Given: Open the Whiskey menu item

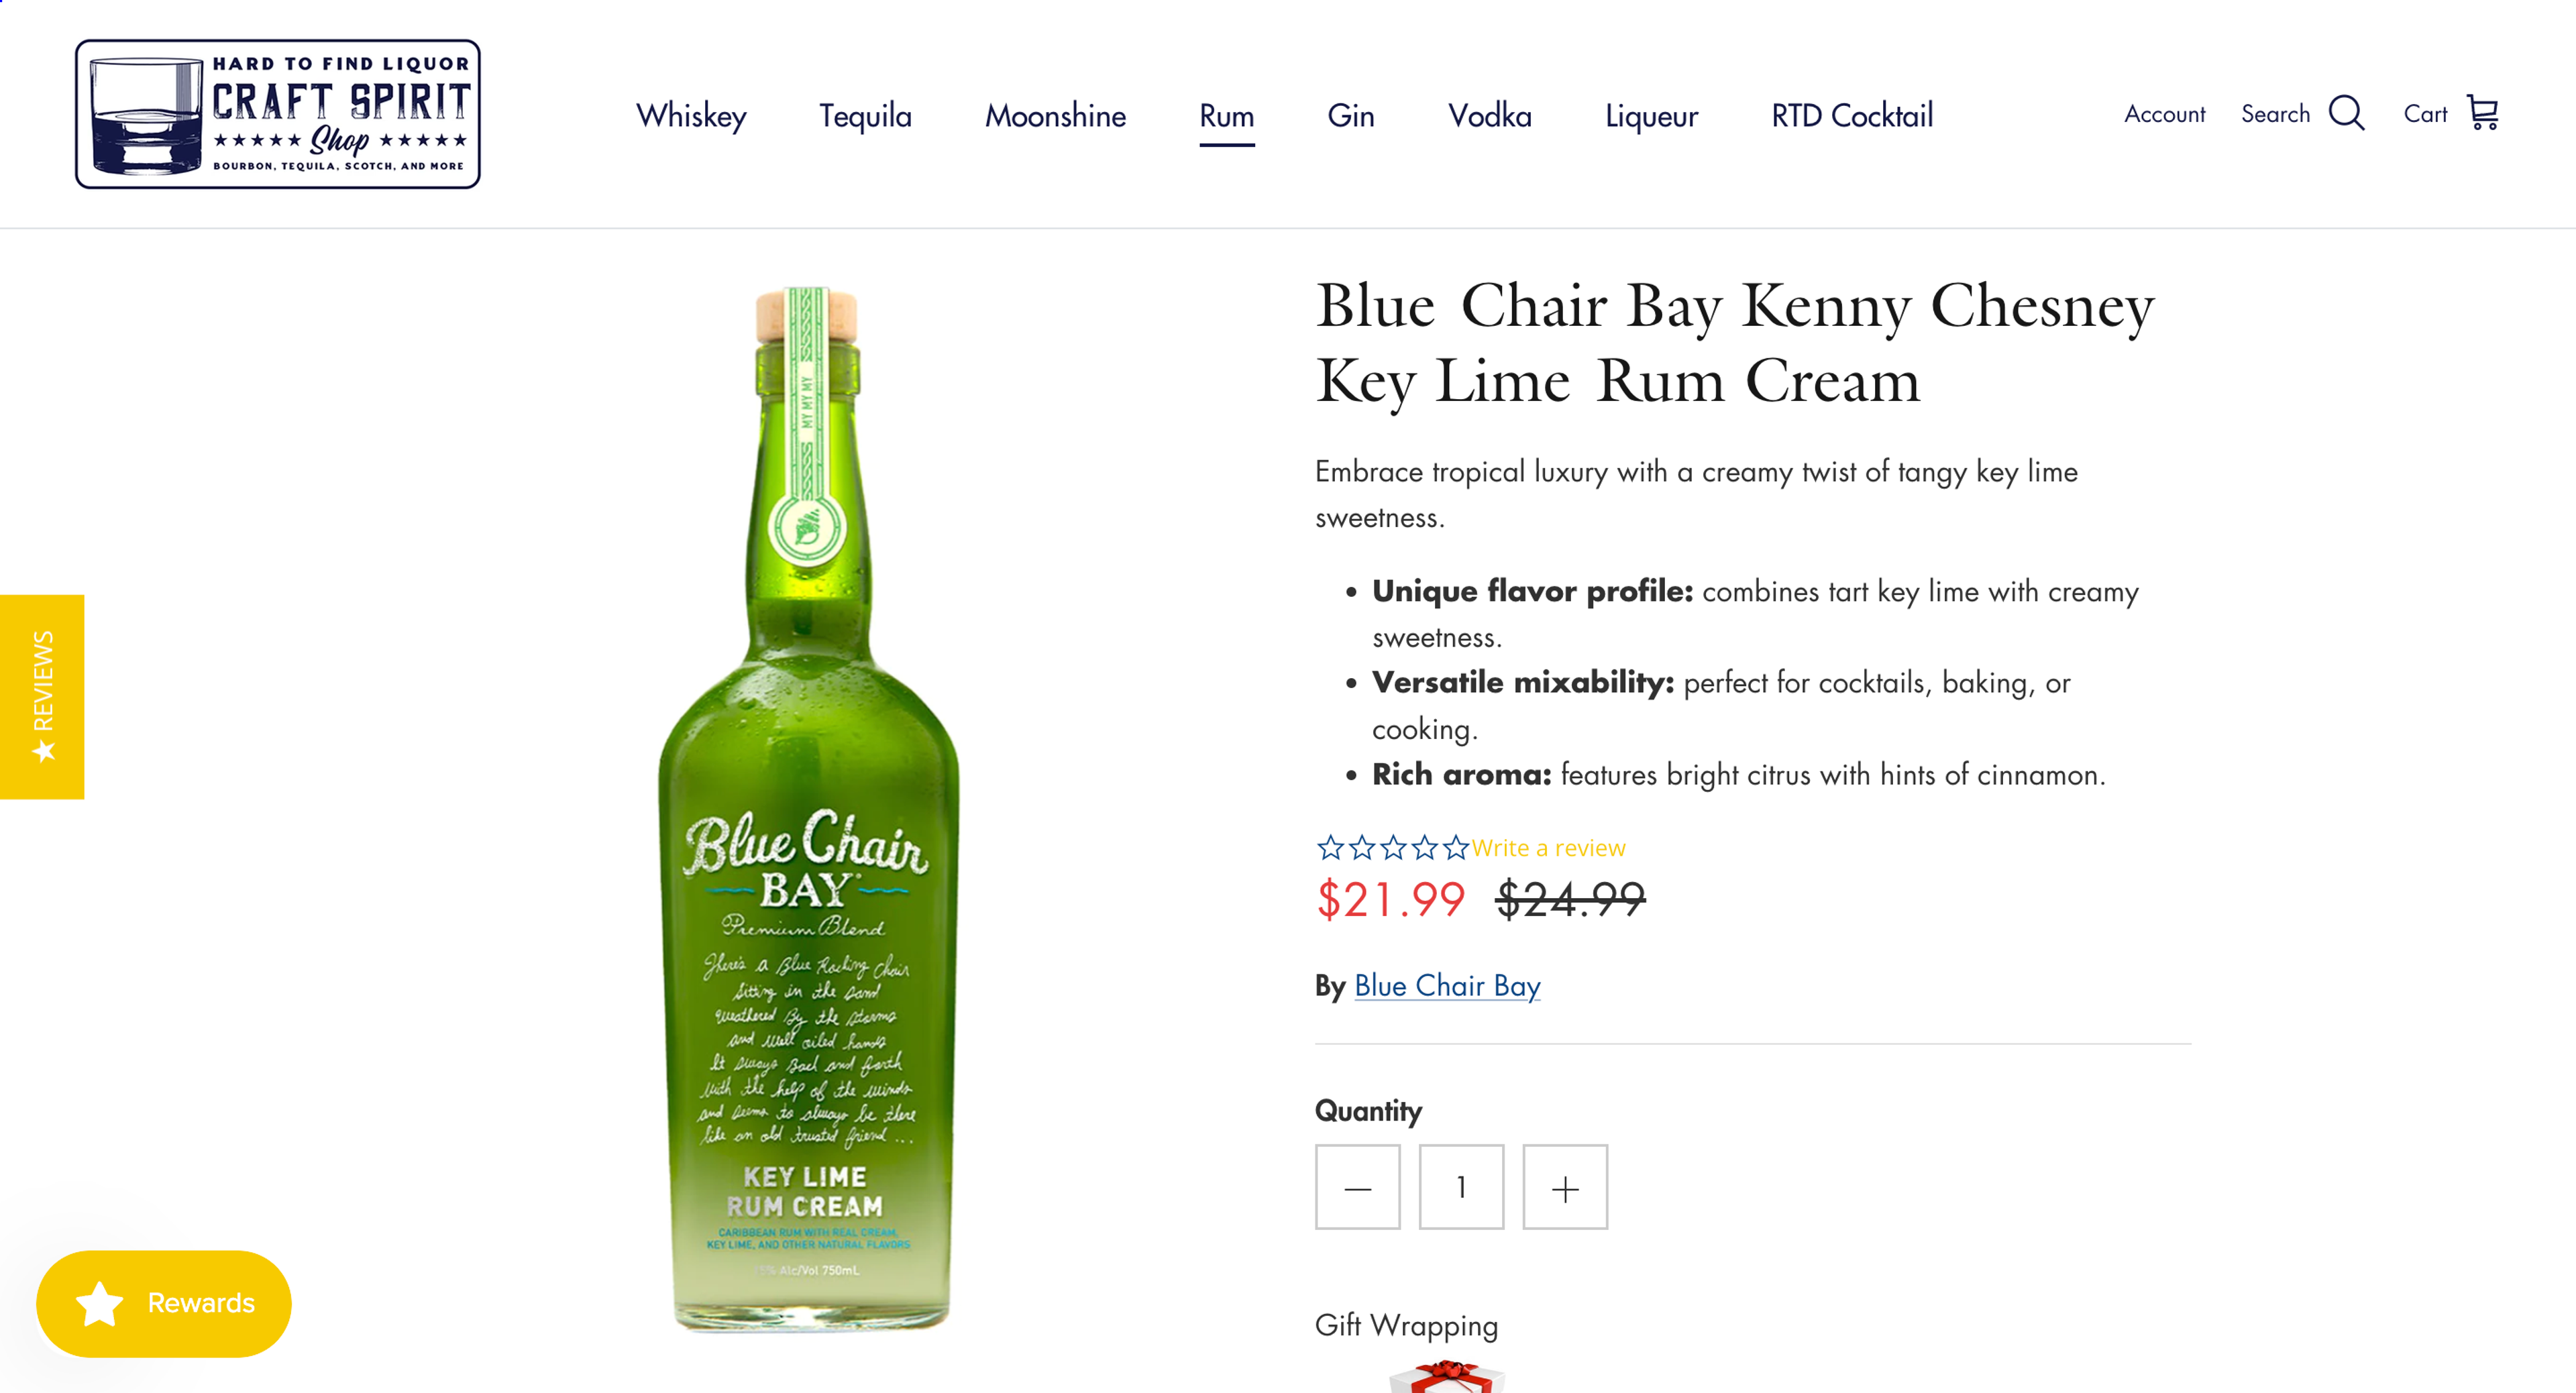Looking at the screenshot, I should click(690, 116).
